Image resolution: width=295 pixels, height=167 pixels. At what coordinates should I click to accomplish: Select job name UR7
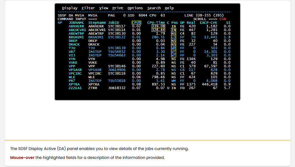72,52
